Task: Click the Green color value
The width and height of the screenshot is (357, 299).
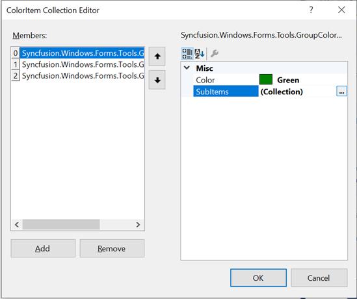Action: pyautogui.click(x=288, y=80)
